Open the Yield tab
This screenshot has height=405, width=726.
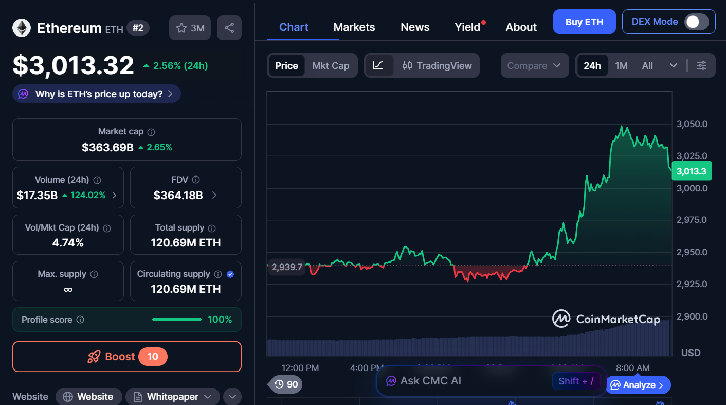467,27
